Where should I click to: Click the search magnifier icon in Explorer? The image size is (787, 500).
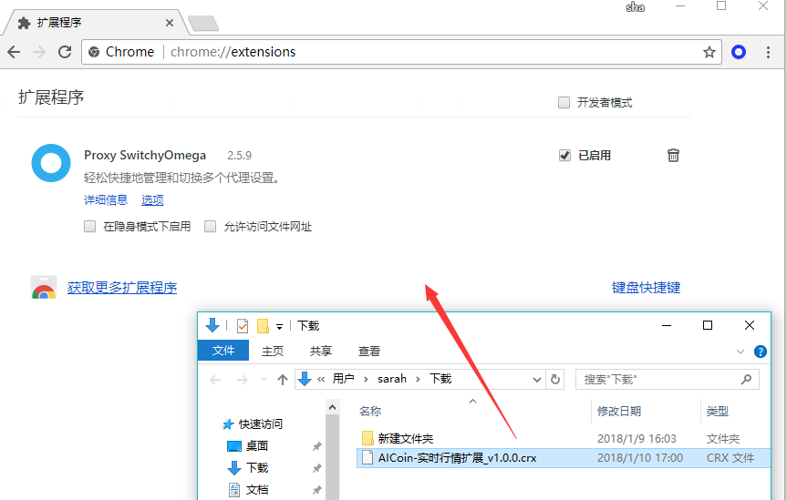click(746, 380)
